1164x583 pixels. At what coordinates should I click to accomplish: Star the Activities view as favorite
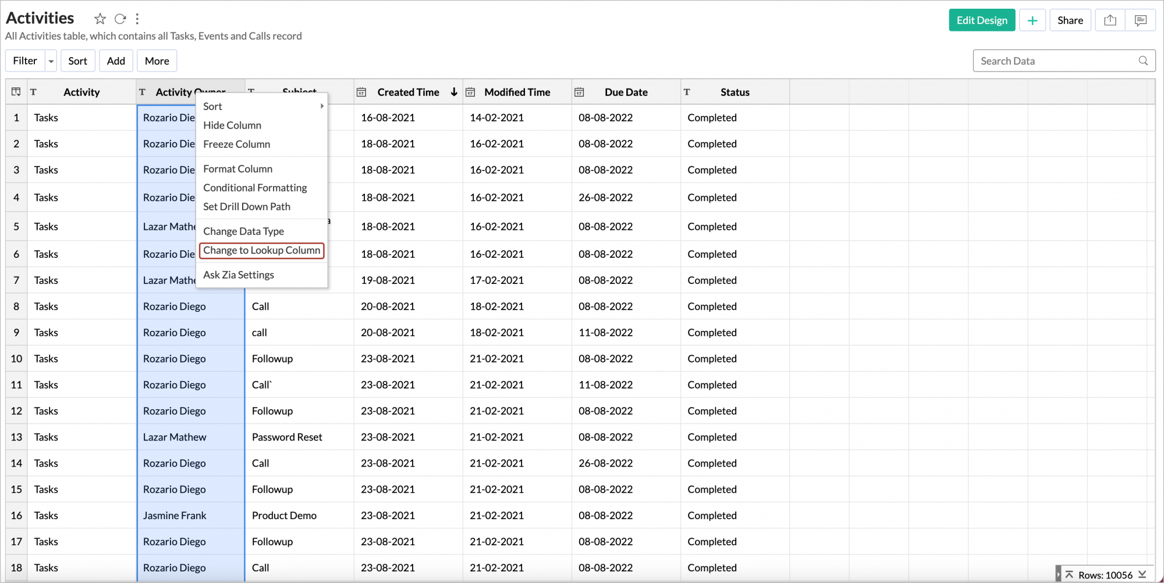click(x=100, y=19)
